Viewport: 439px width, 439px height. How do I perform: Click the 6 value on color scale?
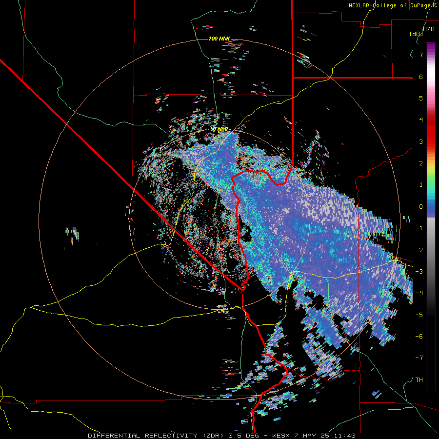pos(421,77)
